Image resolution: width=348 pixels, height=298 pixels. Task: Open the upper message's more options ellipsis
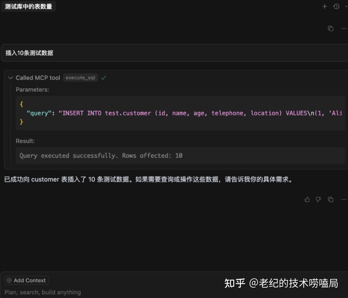point(344,28)
